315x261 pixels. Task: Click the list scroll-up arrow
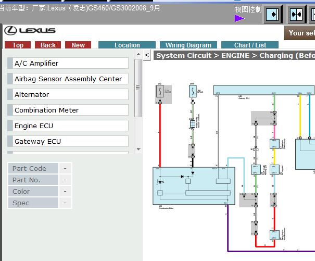pyautogui.click(x=138, y=54)
